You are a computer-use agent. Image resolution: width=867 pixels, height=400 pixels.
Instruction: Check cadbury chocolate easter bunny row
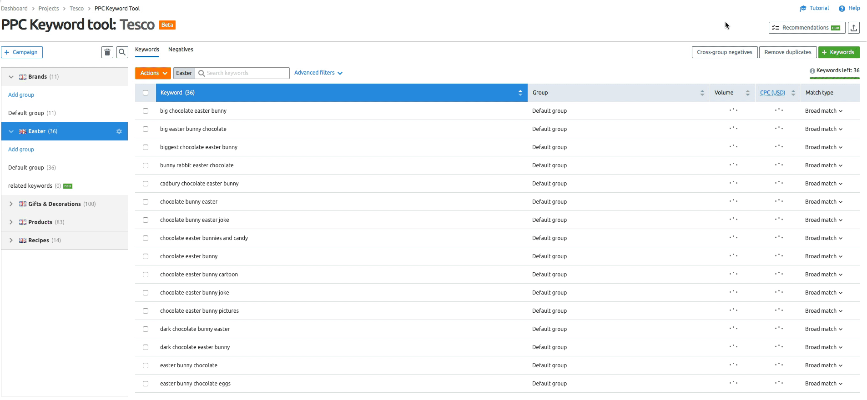(x=146, y=184)
